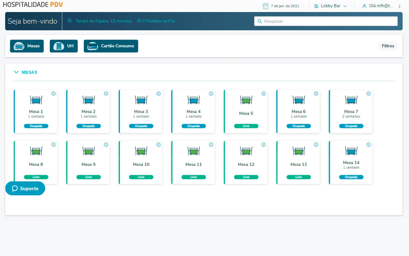Open the Filtros button
This screenshot has height=256, width=409.
(388, 46)
